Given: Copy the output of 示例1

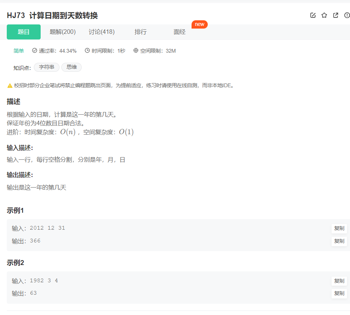Looking at the screenshot, I should tap(339, 241).
